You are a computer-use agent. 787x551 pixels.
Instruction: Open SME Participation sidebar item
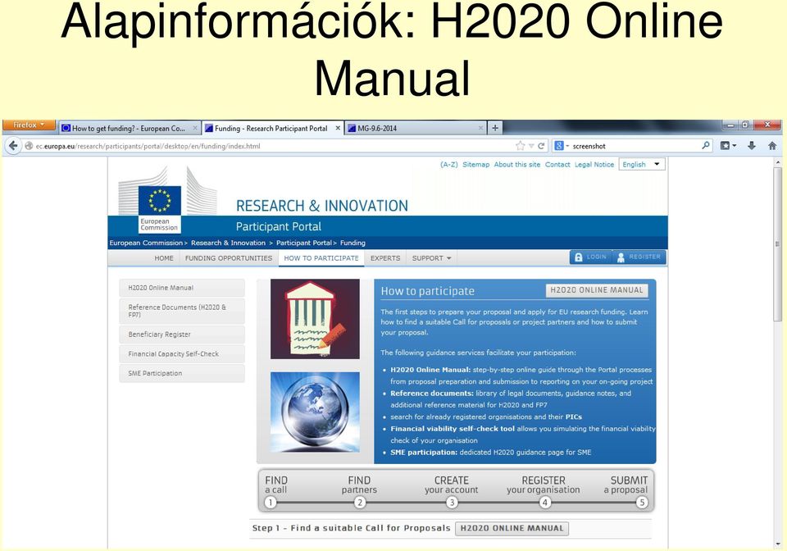(182, 373)
